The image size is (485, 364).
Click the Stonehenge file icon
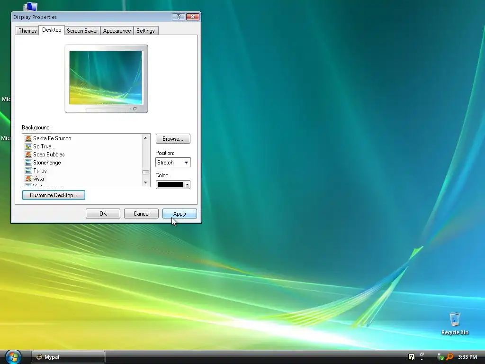[x=28, y=163]
